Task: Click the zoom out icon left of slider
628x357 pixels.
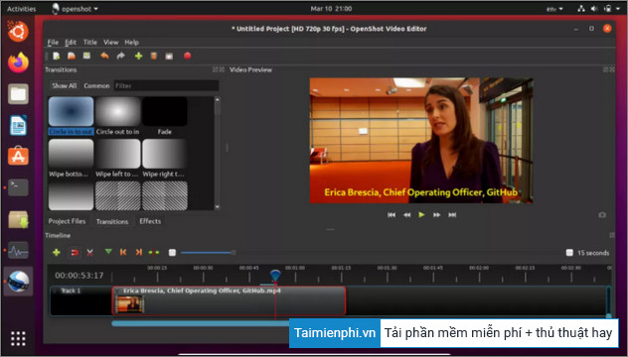Action: 172,253
